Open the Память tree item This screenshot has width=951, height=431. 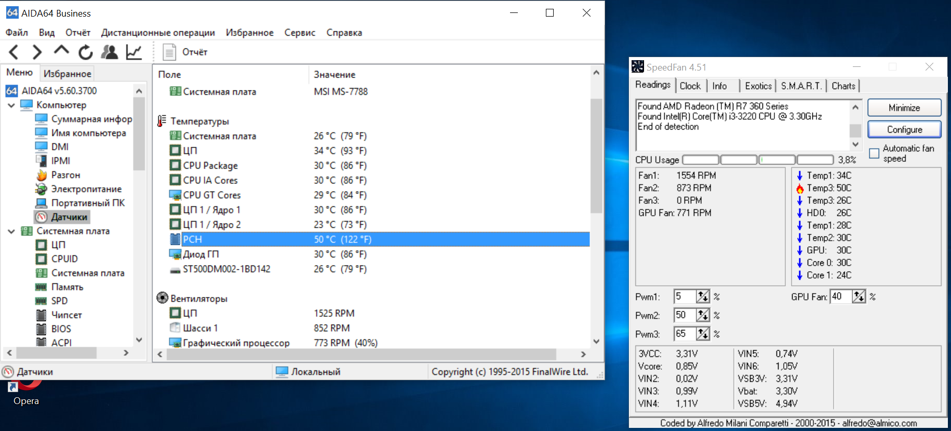[x=59, y=287]
